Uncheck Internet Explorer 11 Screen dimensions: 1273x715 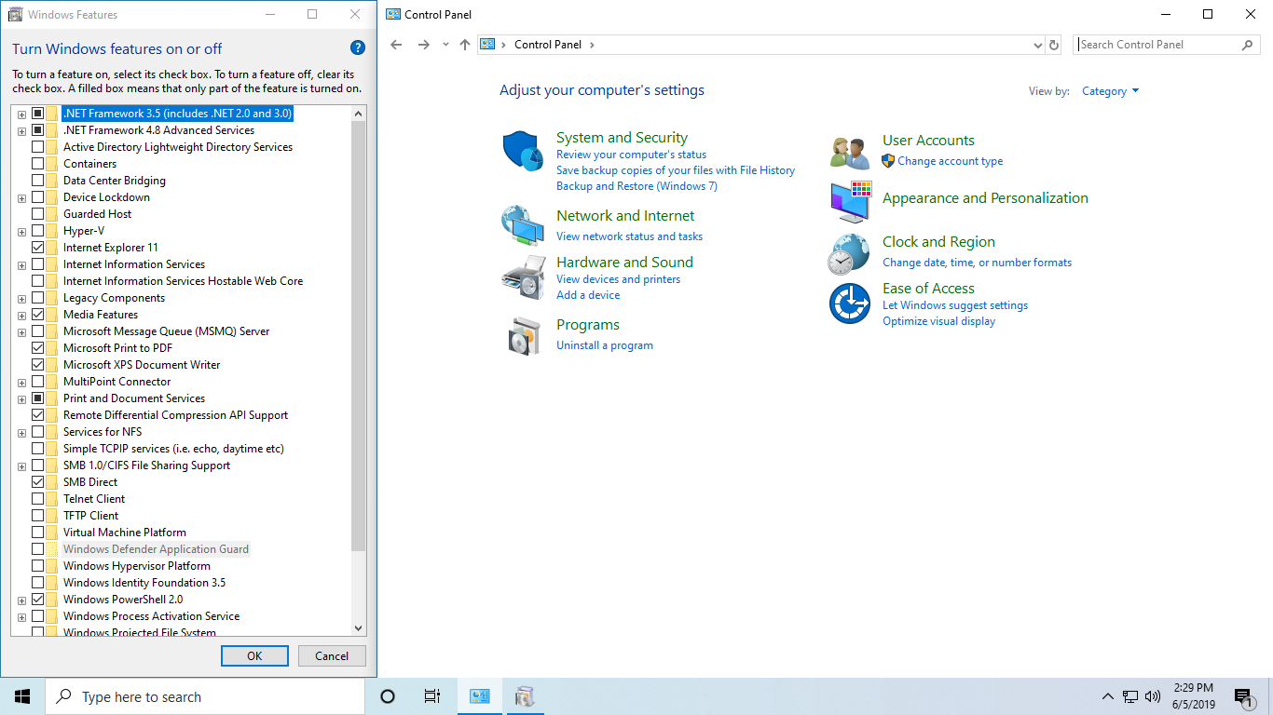(x=38, y=248)
